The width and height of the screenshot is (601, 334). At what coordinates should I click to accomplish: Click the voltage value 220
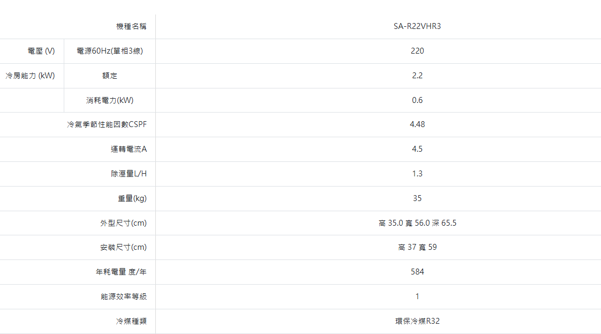pyautogui.click(x=417, y=51)
